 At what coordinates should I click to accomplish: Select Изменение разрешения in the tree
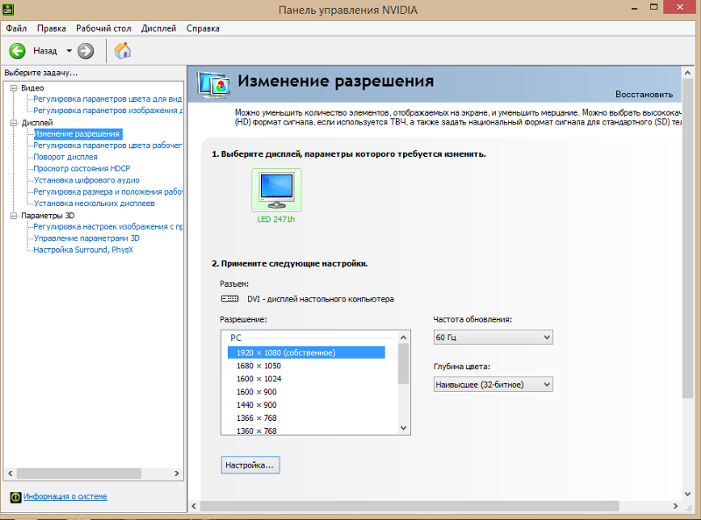(77, 134)
